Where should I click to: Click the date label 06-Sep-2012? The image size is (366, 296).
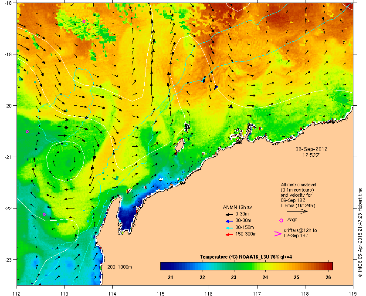[312, 149]
